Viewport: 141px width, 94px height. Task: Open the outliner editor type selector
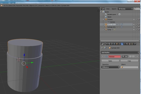(103, 9)
